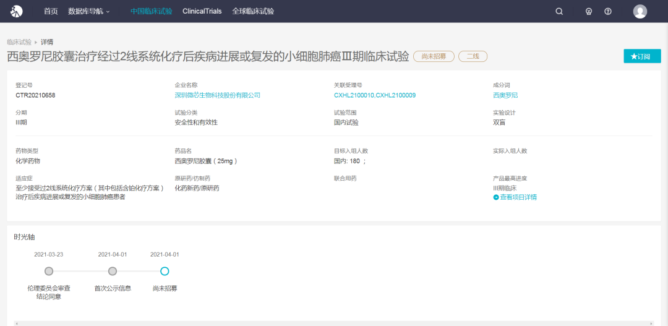Open the 西奥罗尼 ingredient link
This screenshot has width=668, height=326.
click(506, 95)
